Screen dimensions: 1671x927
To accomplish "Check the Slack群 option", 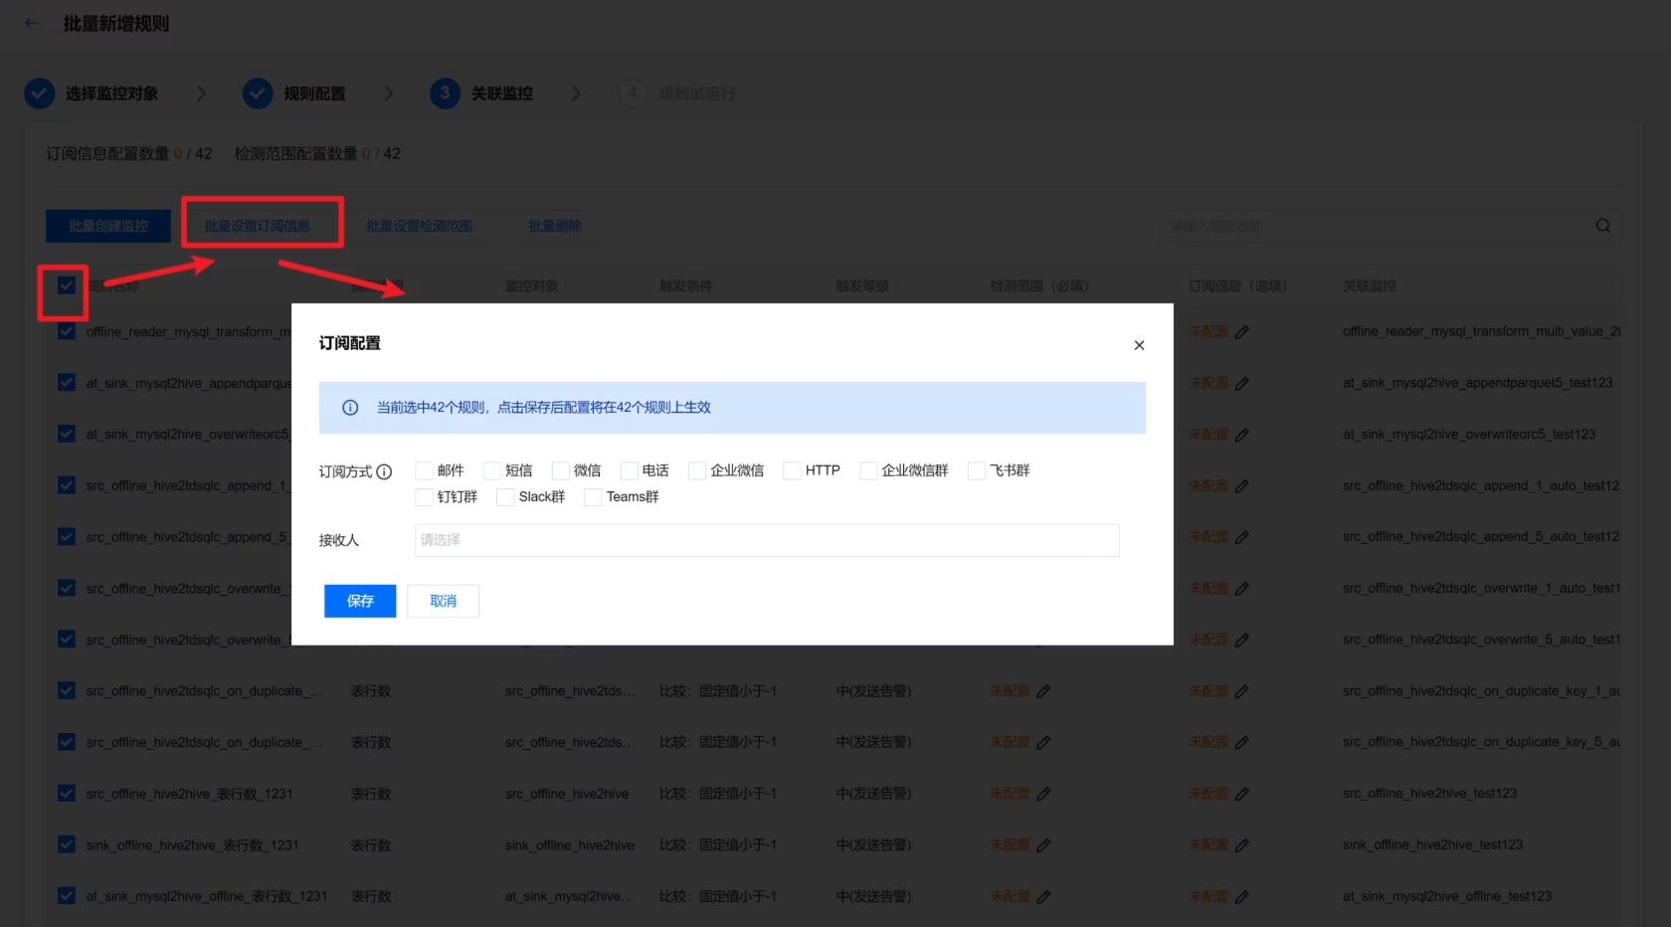I will [x=505, y=497].
